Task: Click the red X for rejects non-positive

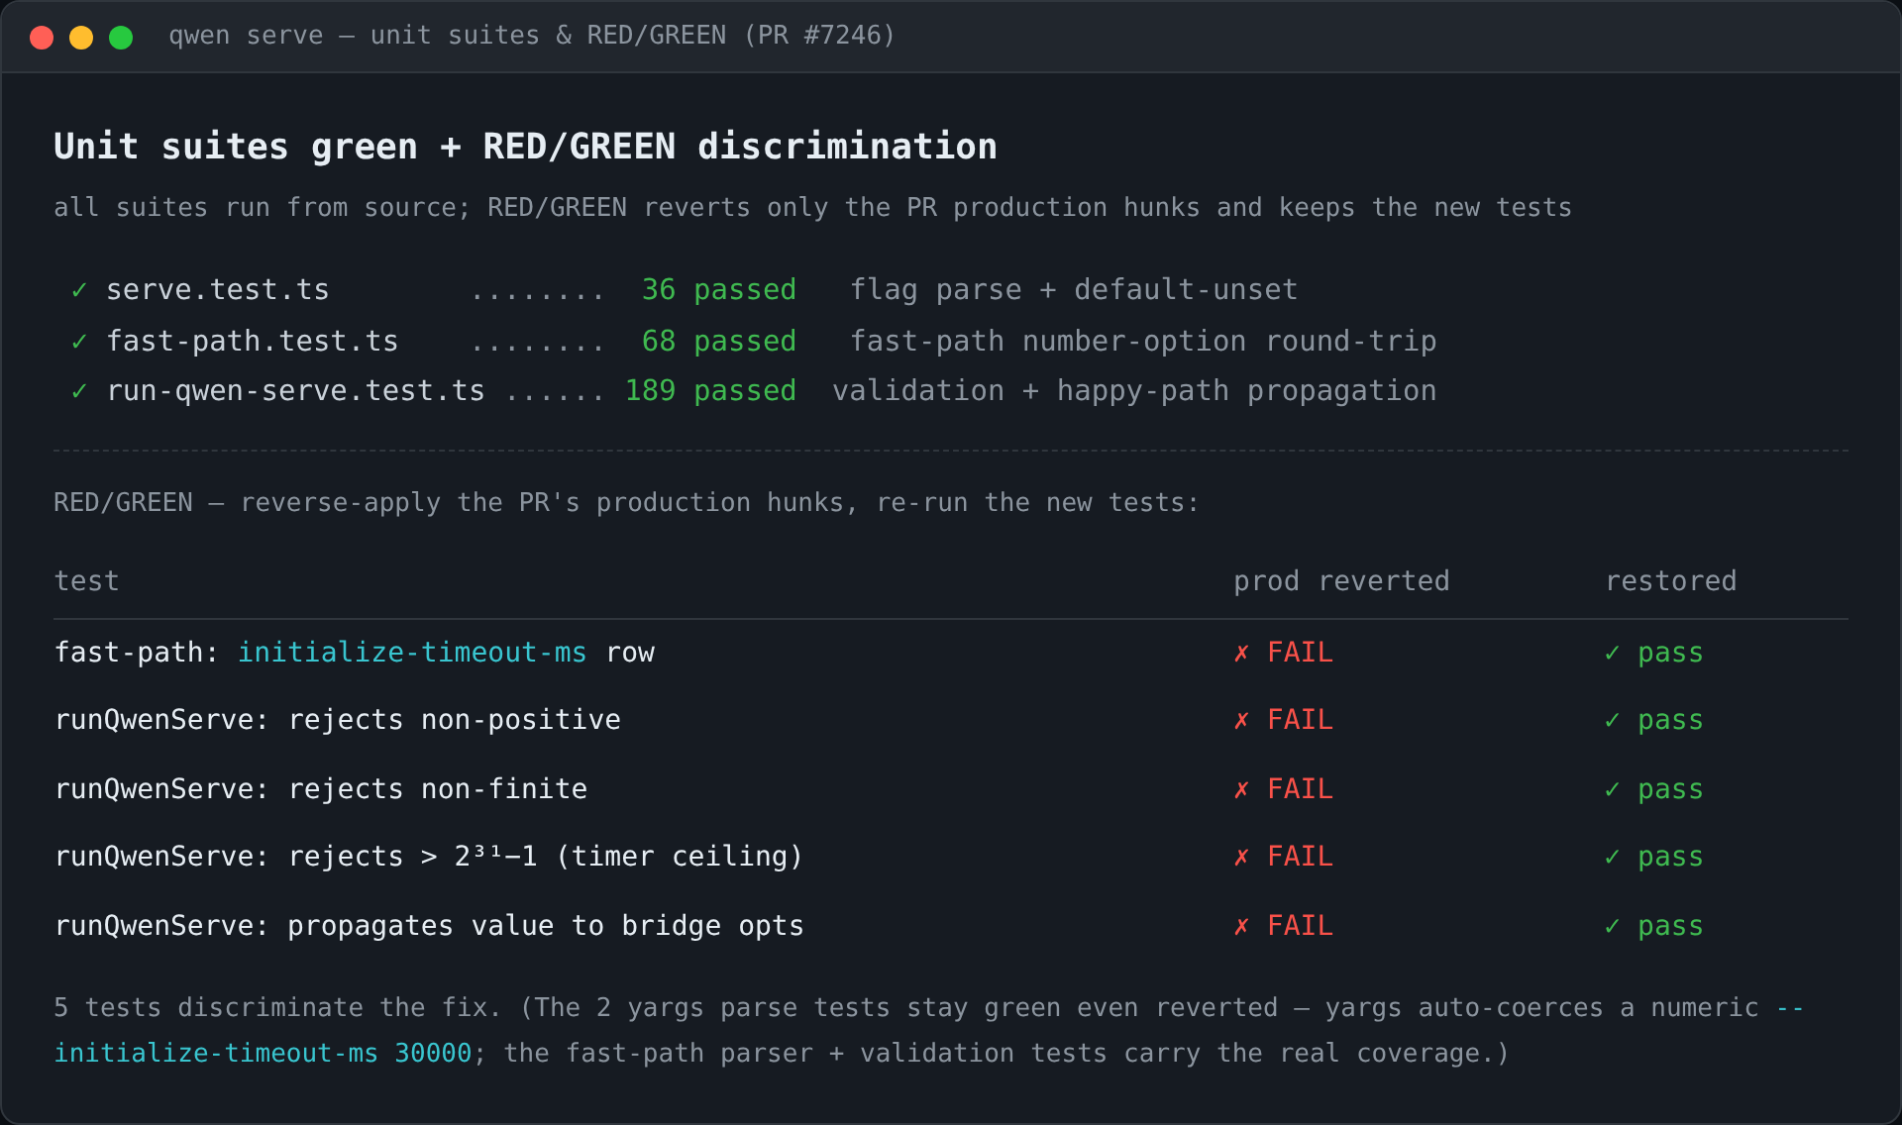Action: point(1241,720)
